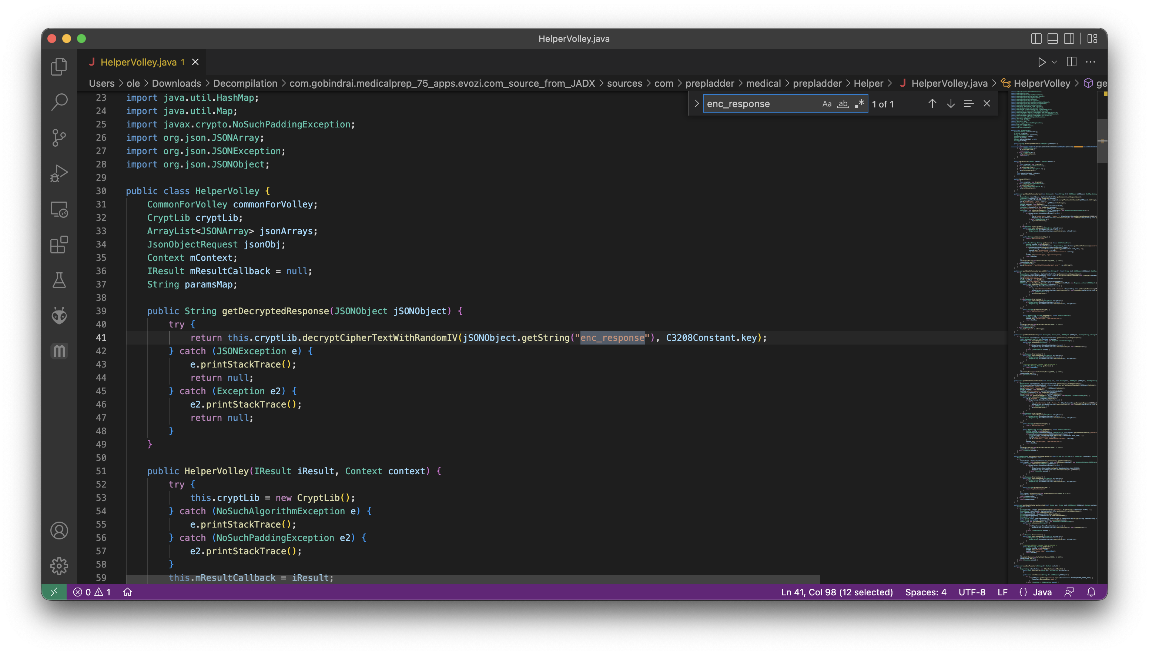Close the find widget
Image resolution: width=1149 pixels, height=655 pixels.
[987, 104]
